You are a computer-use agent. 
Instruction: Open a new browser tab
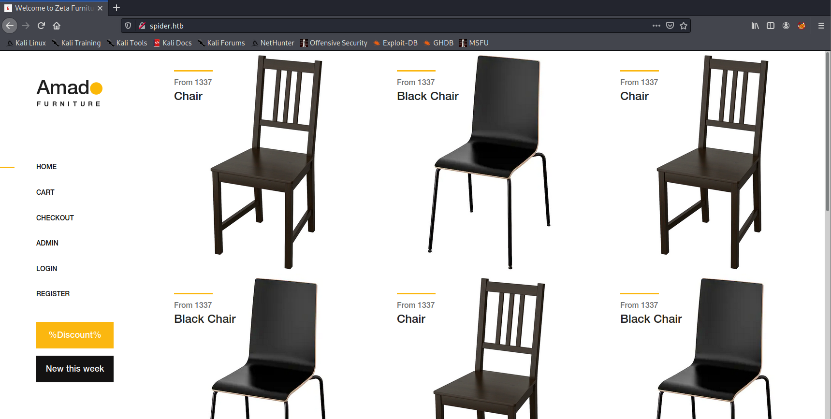click(117, 8)
